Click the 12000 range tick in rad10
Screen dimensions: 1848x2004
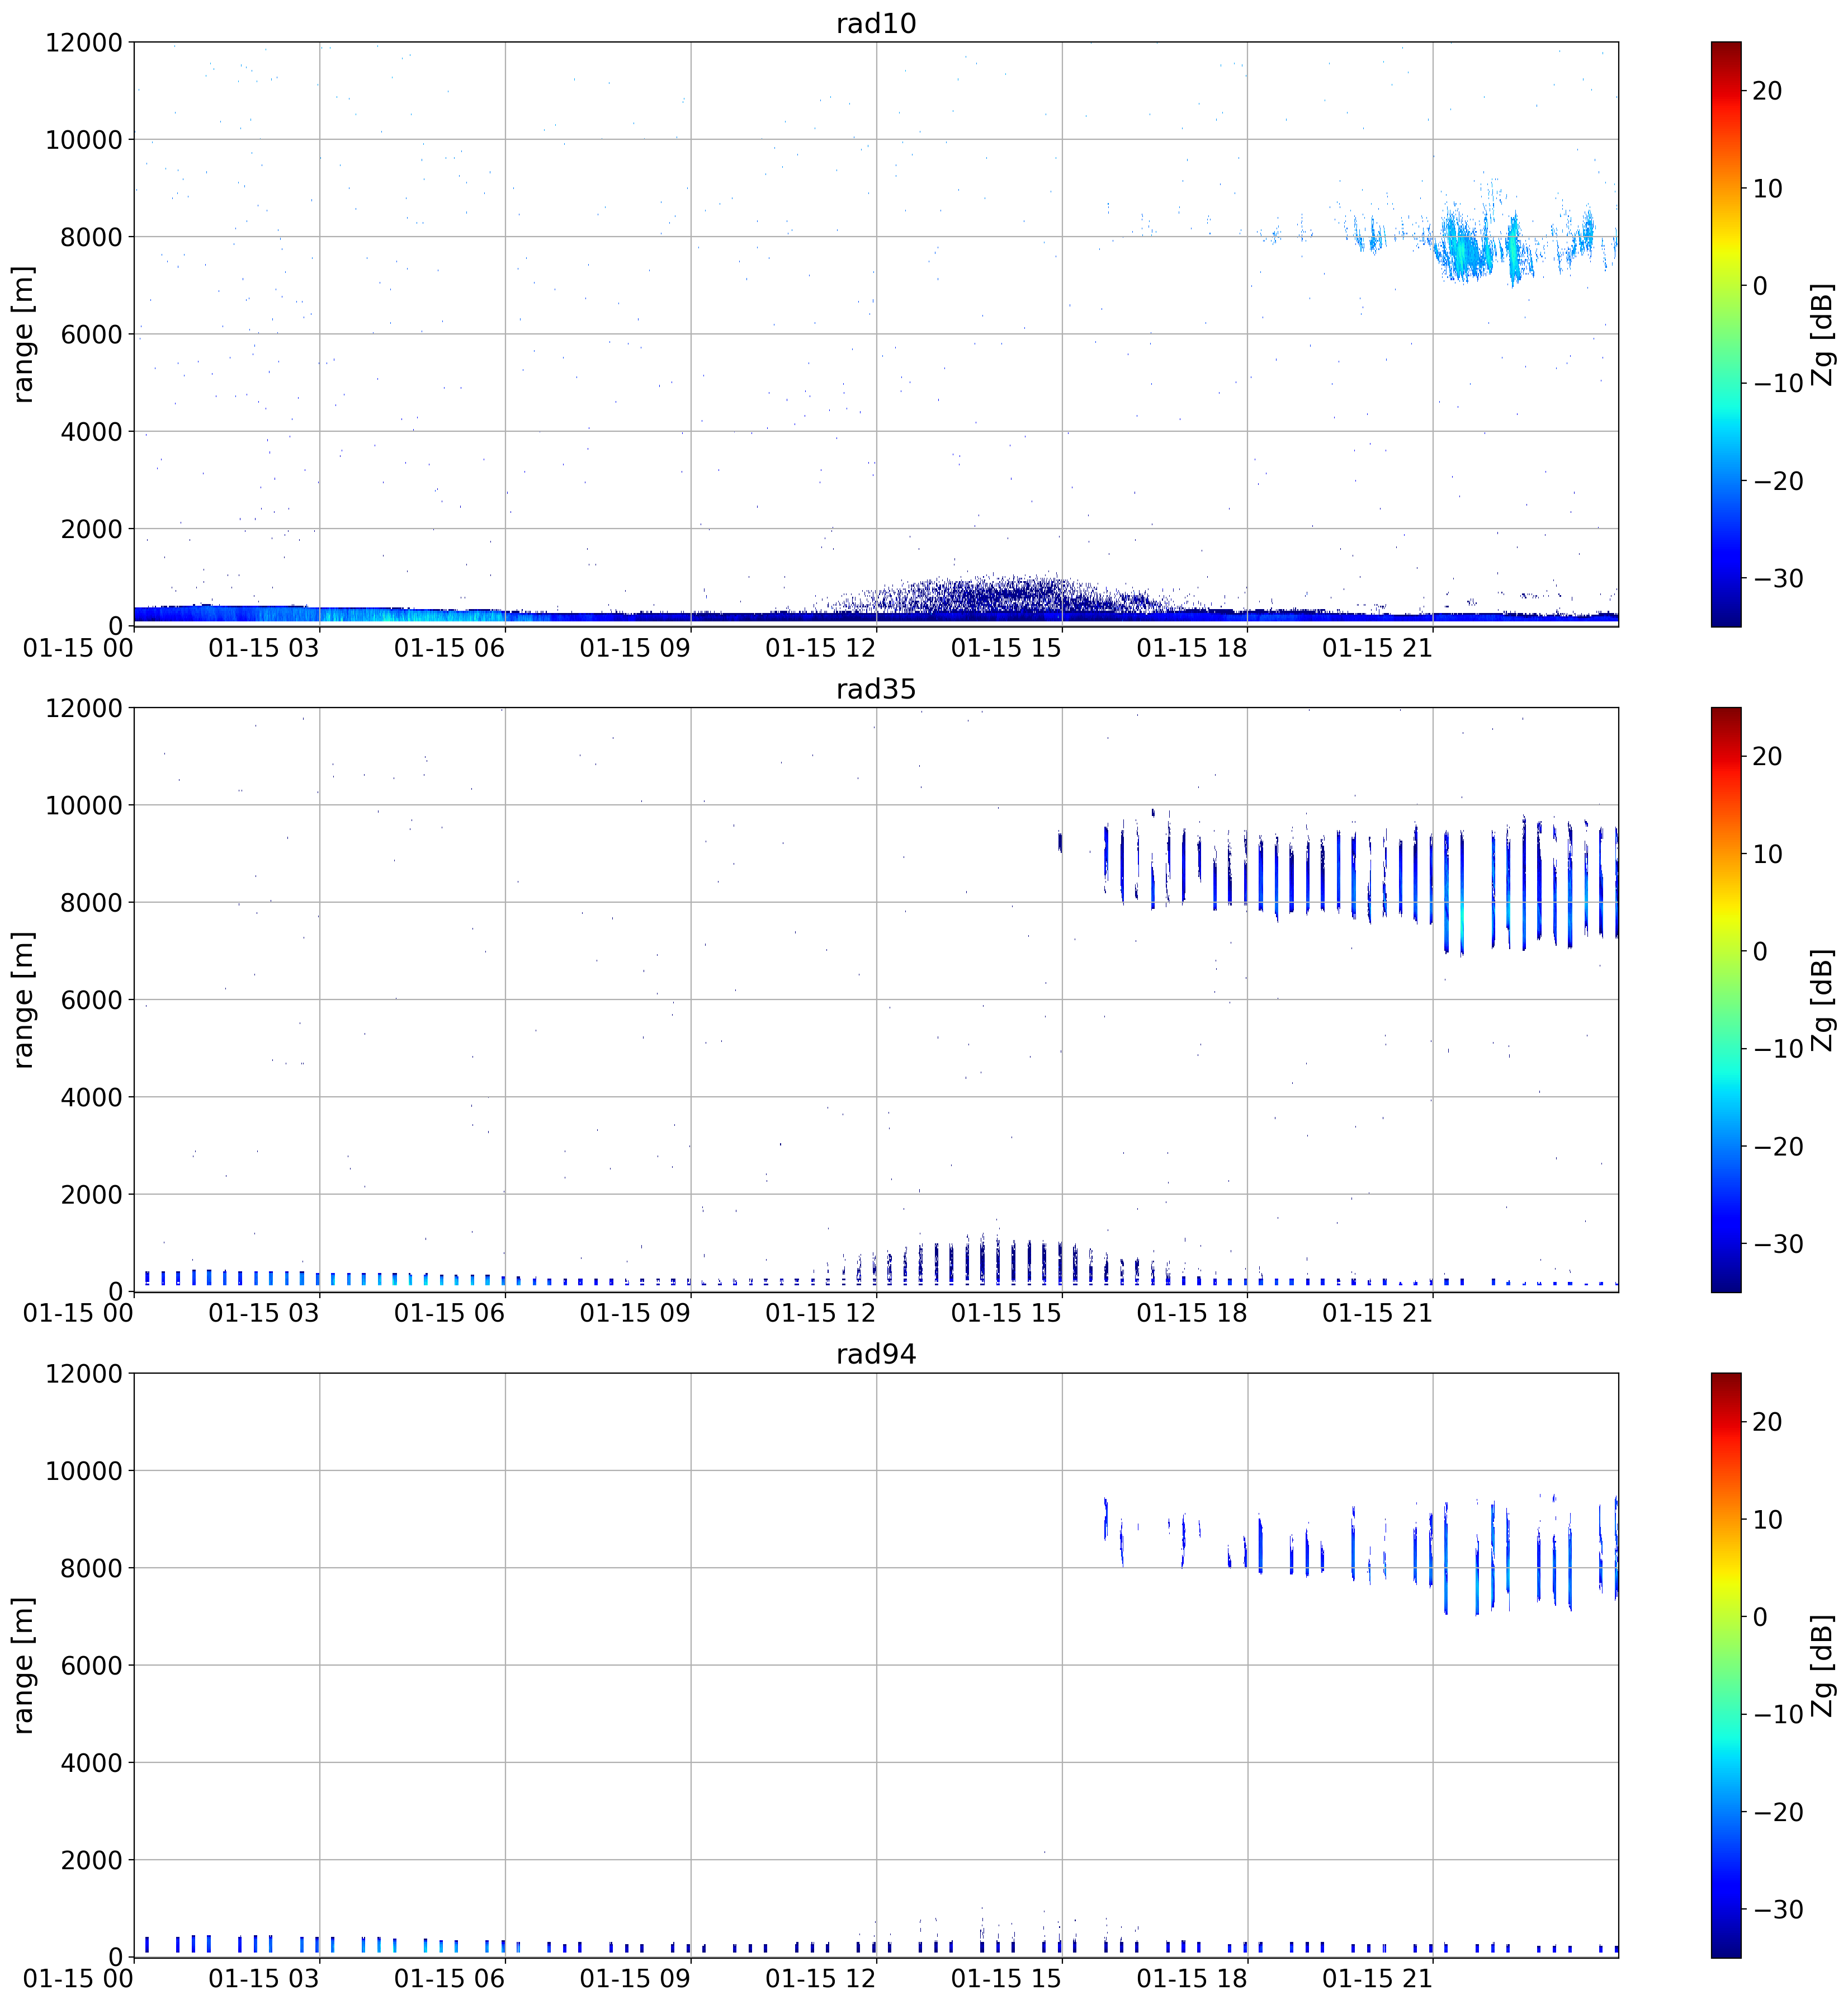click(84, 42)
